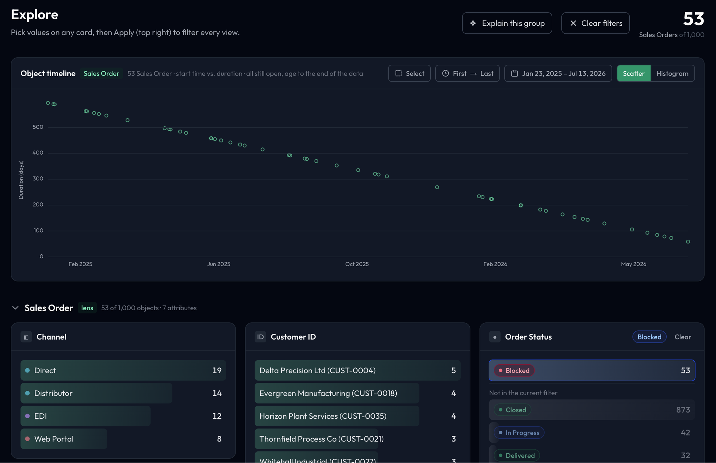Image resolution: width=716 pixels, height=463 pixels.
Task: Click the sparkle icon in Explain this group
Action: (473, 23)
